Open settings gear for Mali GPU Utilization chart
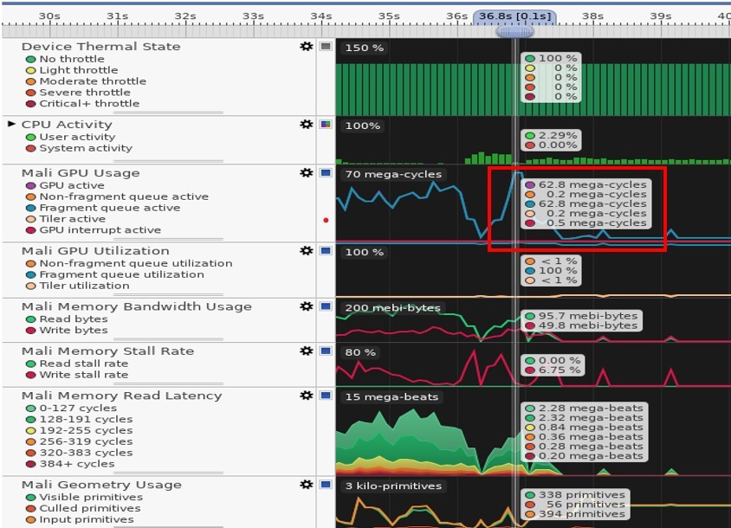731x528 pixels. 307,250
